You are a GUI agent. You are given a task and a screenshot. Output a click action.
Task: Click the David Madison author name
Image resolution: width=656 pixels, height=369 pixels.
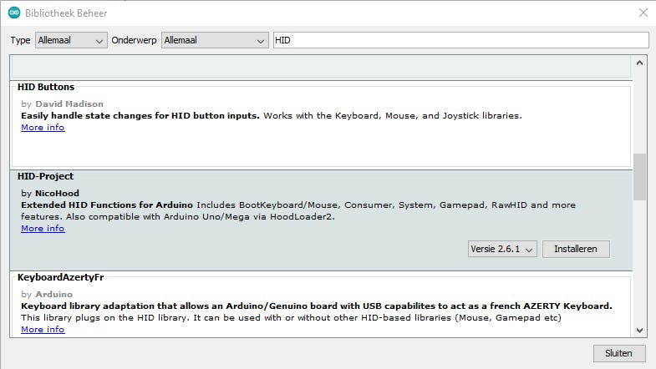[69, 104]
